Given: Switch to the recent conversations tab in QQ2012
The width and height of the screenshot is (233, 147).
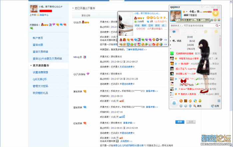Looking at the screenshot, I should pyautogui.click(x=184, y=31).
